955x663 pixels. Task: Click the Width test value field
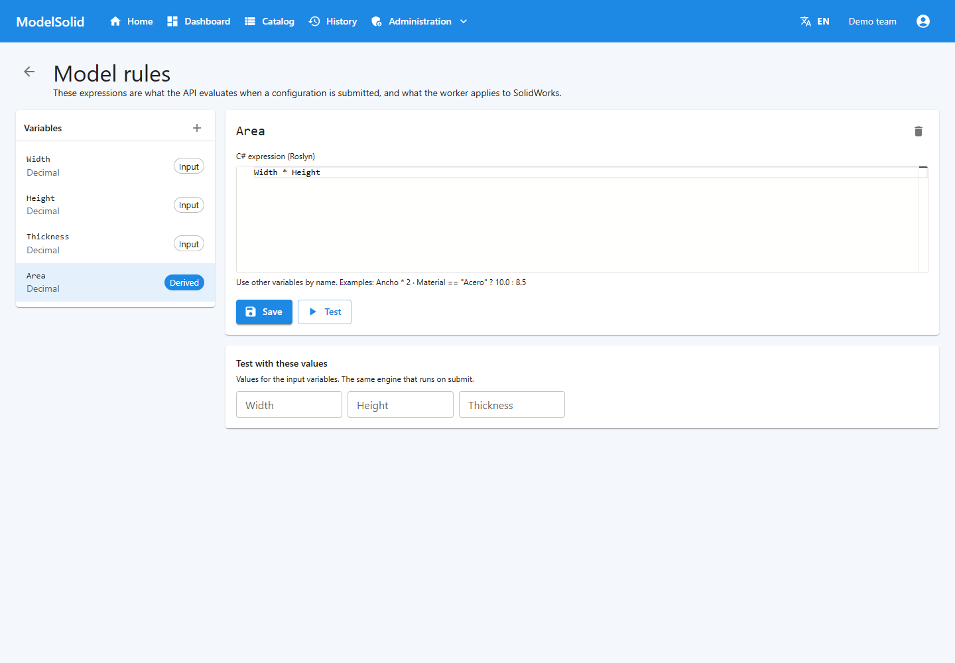click(x=289, y=404)
